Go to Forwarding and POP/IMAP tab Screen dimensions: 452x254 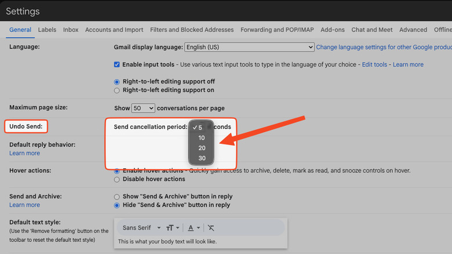tap(278, 30)
